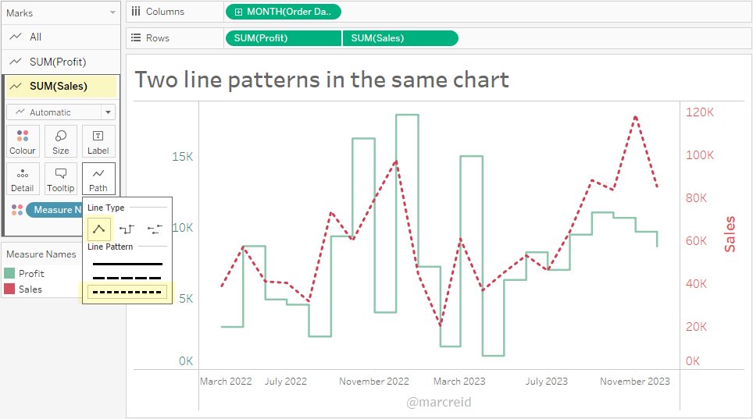This screenshot has height=419, width=753.
Task: Choose the solid line pattern
Action: tap(127, 264)
